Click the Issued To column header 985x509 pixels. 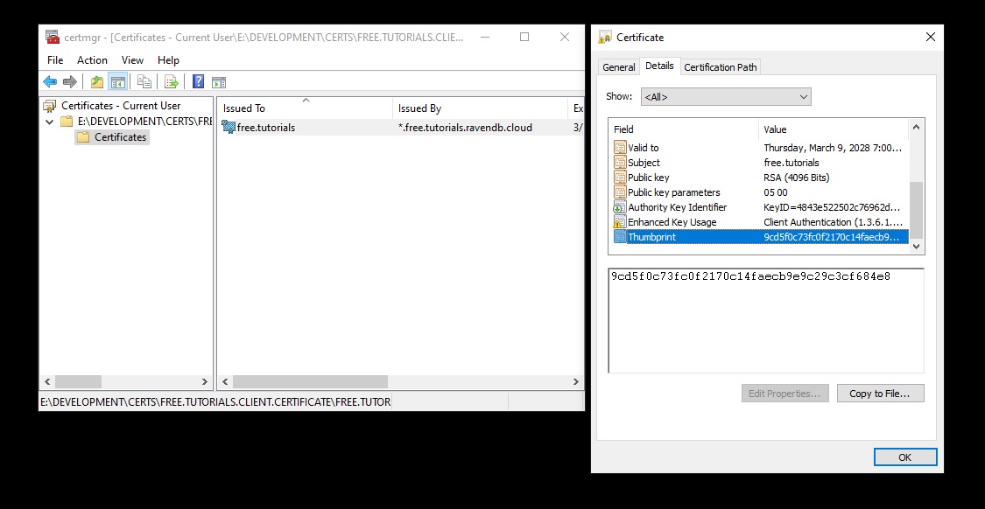[306, 108]
